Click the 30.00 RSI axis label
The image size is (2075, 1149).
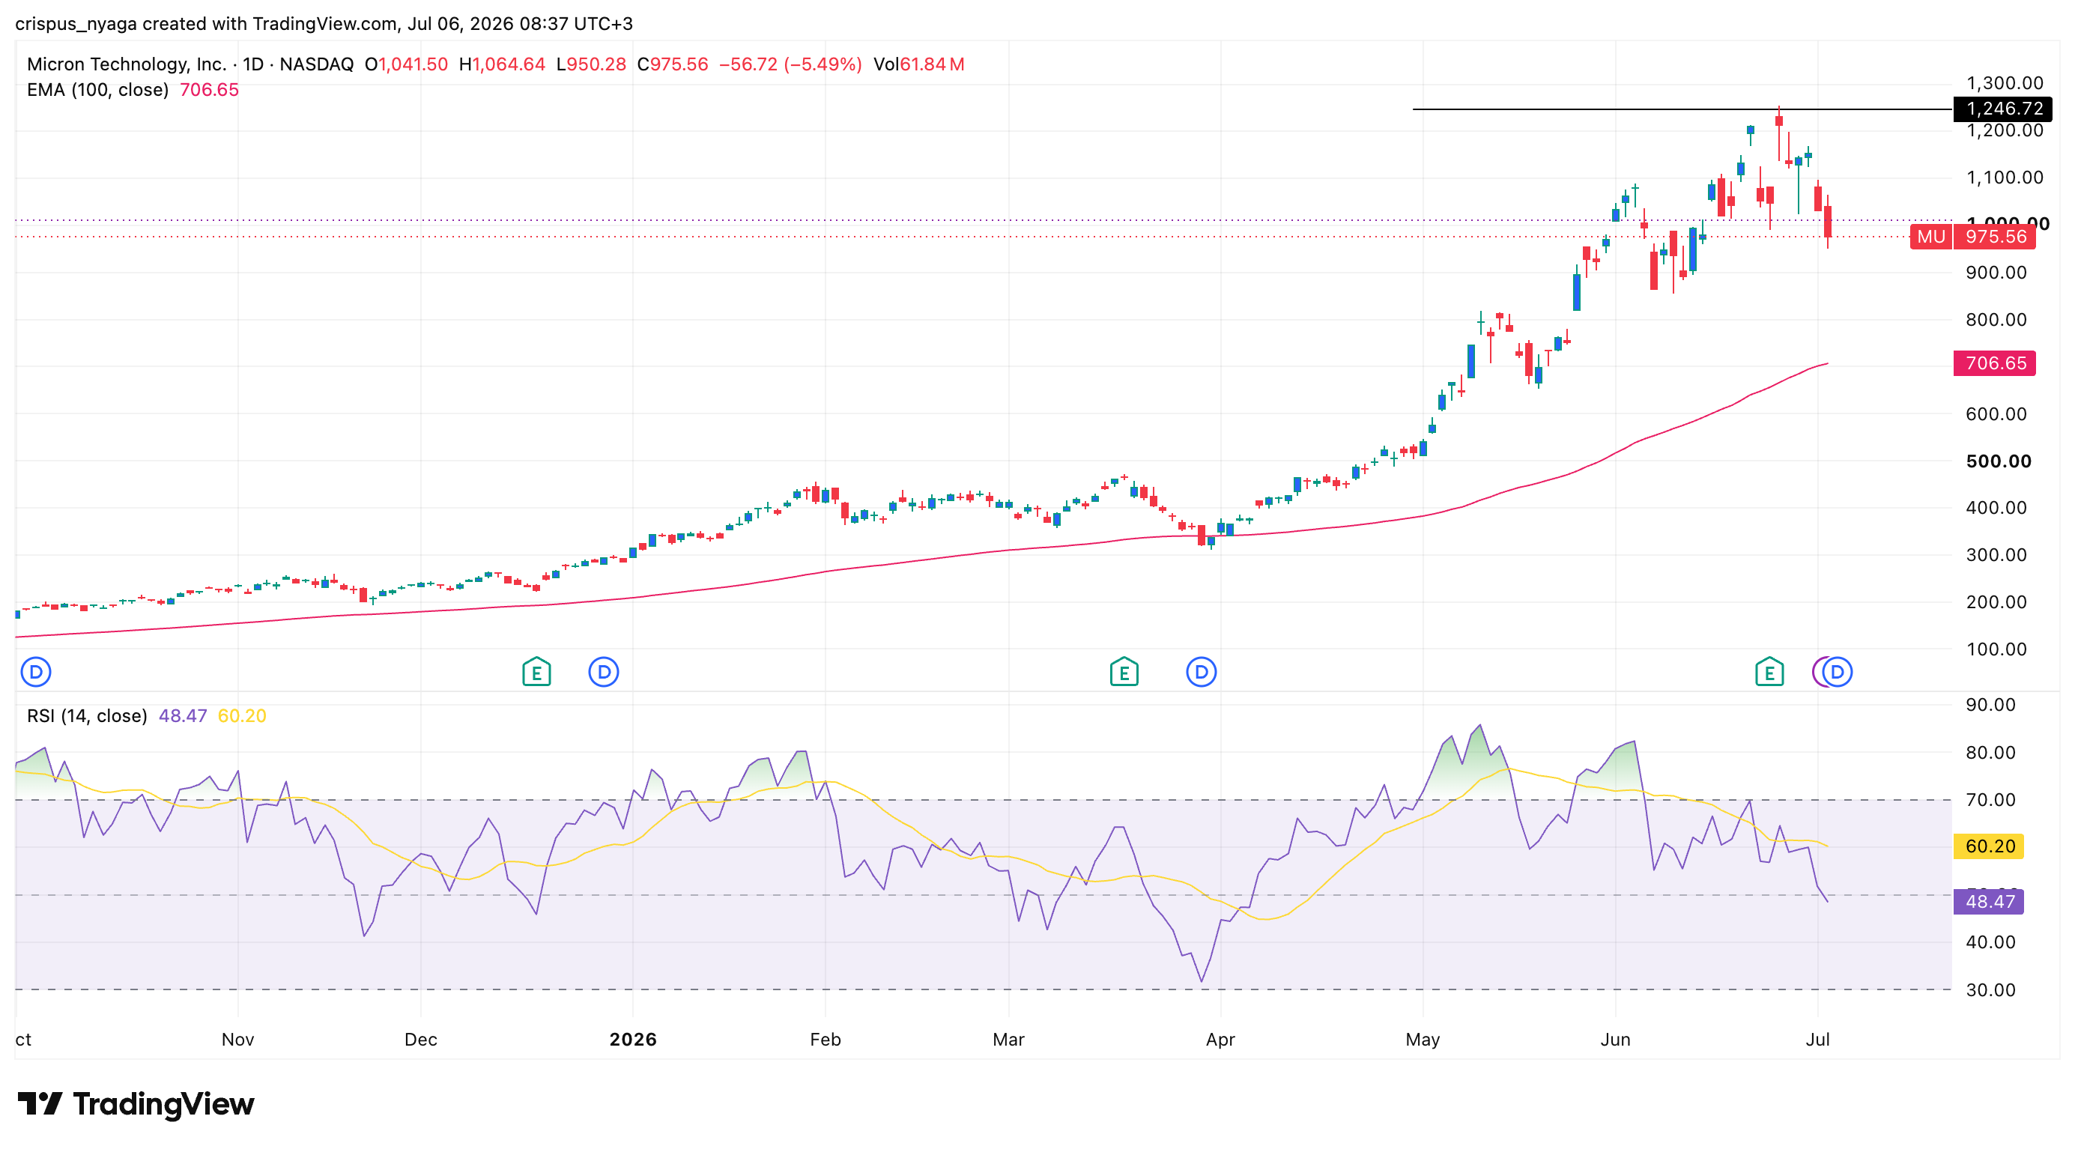1990,989
